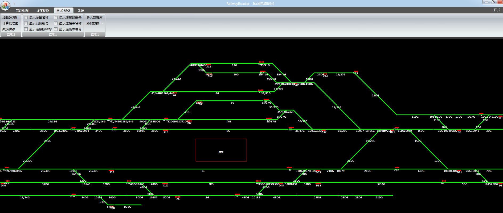Open the 样式 style menu

coord(497,10)
